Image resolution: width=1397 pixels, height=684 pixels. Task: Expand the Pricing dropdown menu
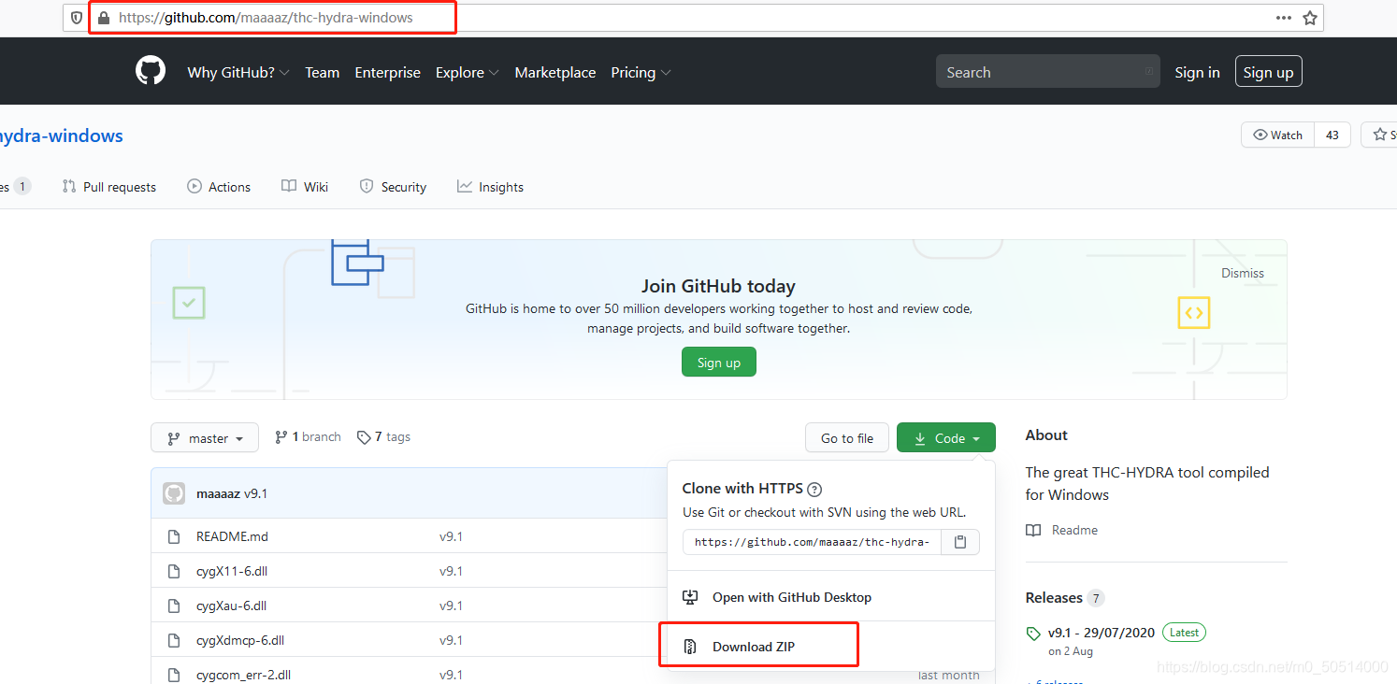[641, 72]
